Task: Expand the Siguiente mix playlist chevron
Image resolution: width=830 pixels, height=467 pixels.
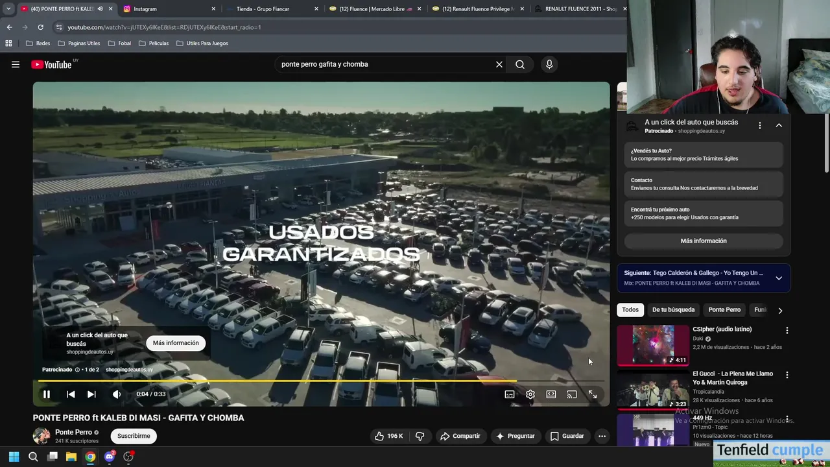Action: (779, 278)
